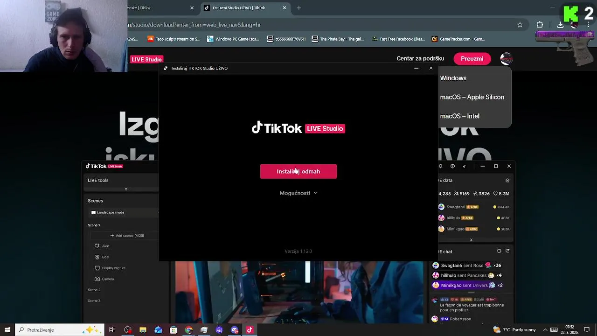Choose Windows from the download list
The image size is (597, 336).
[453, 78]
